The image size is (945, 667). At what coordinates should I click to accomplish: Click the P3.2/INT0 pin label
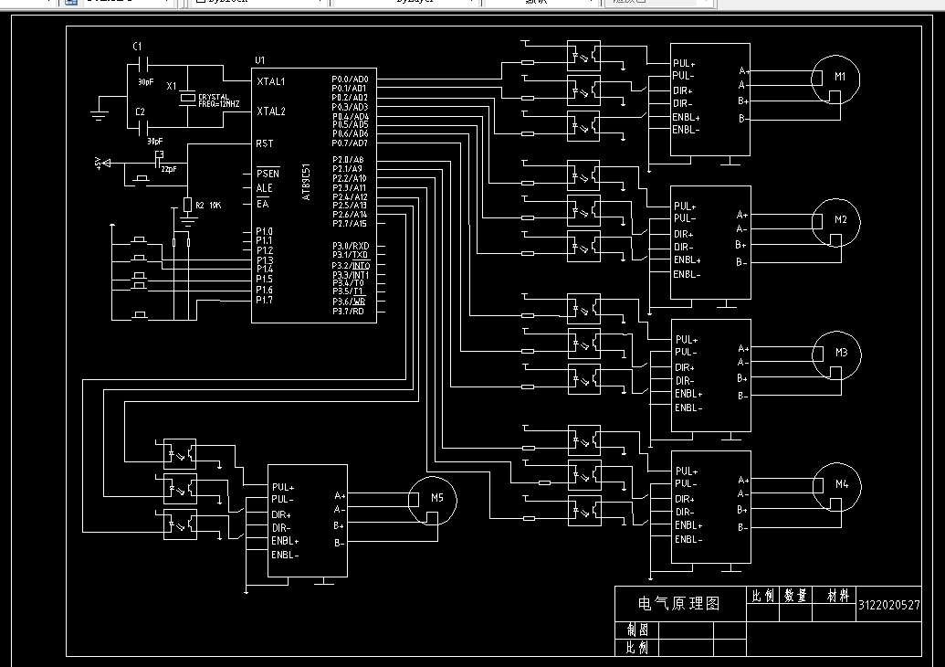point(351,266)
